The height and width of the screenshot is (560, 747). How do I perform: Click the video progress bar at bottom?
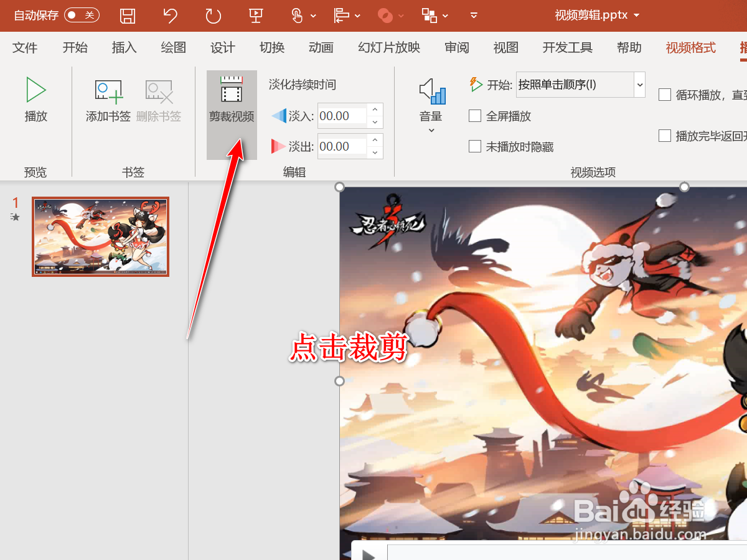click(566, 553)
